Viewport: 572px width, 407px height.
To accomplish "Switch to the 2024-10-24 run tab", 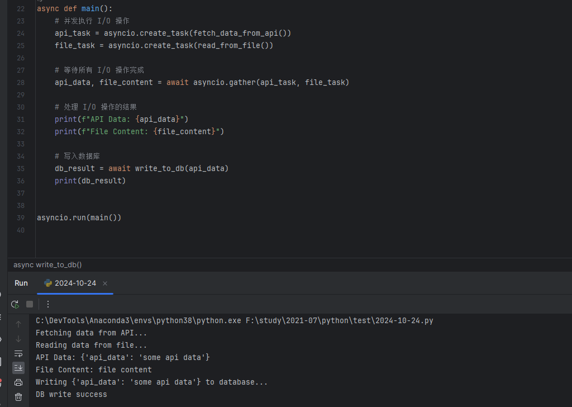I will [75, 283].
